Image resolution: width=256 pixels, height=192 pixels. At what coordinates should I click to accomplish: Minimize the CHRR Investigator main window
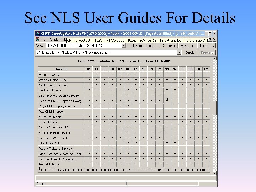206,34
